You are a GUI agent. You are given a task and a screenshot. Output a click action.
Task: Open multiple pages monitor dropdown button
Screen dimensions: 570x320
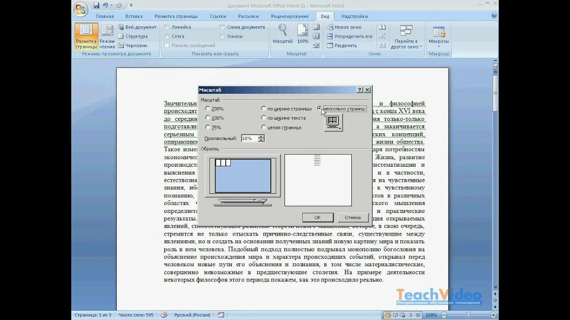[x=333, y=122]
